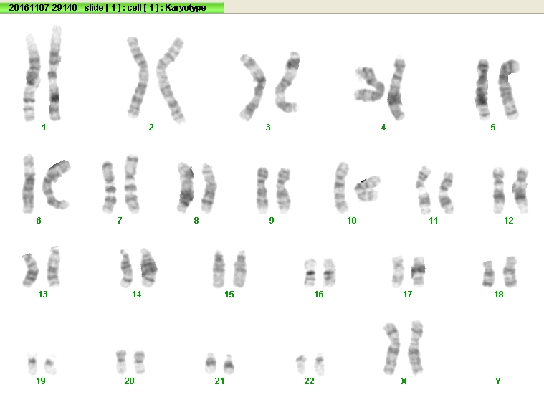Click the chromosome 15 pair image
This screenshot has height=420, width=544.
tap(229, 269)
